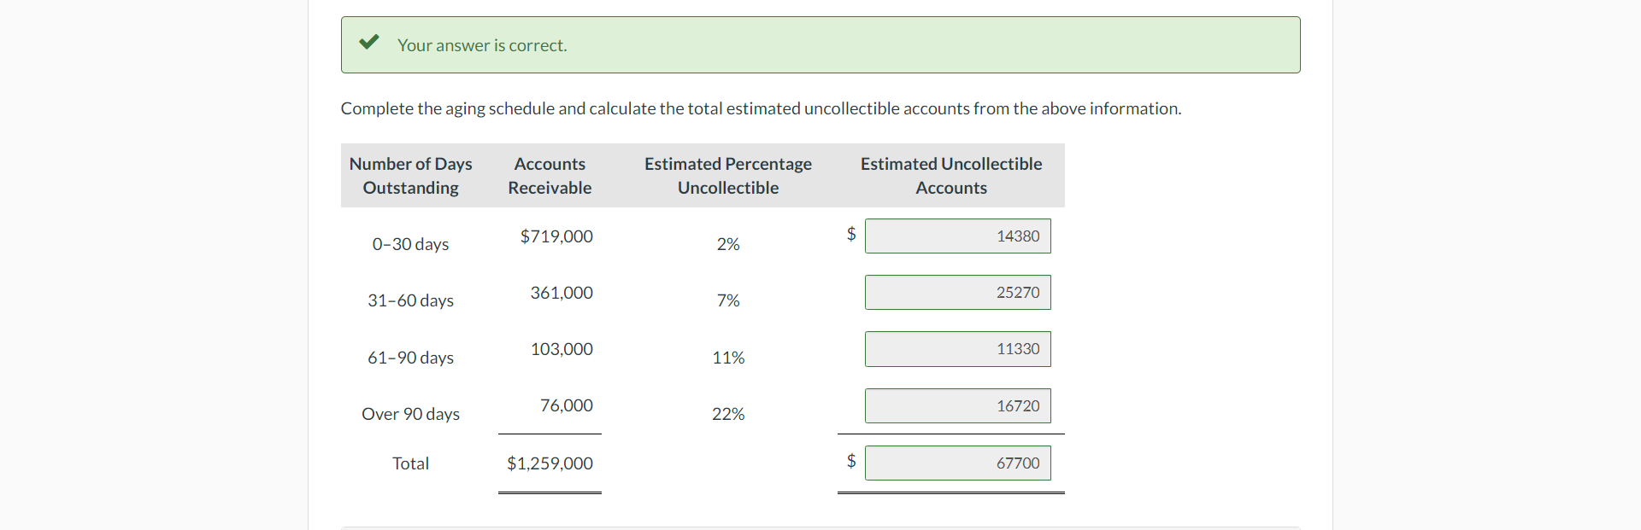Click the 'Estimated Percentage Uncollectible' header
Image resolution: width=1641 pixels, height=530 pixels.
pos(728,176)
